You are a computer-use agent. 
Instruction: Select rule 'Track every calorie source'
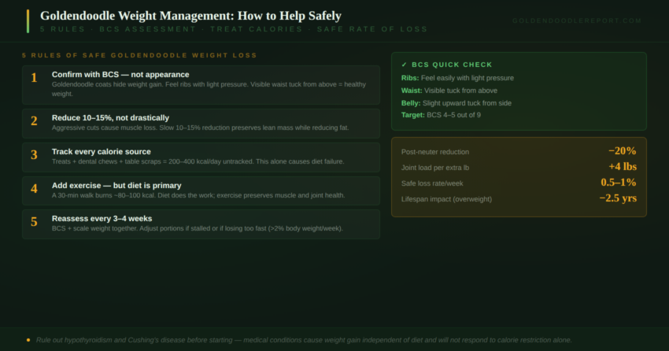(x=201, y=157)
